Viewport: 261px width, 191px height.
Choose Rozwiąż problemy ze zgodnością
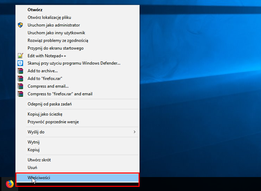[77, 41]
